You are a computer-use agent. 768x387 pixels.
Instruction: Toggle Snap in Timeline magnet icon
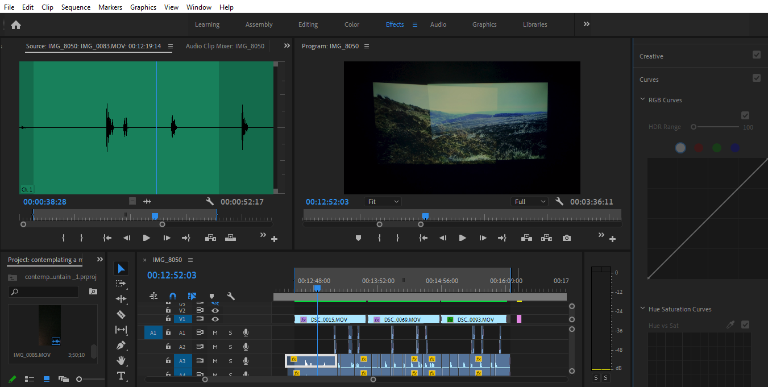[173, 296]
